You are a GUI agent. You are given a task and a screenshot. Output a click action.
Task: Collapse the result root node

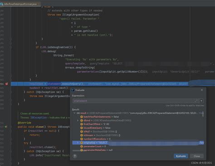(74, 113)
